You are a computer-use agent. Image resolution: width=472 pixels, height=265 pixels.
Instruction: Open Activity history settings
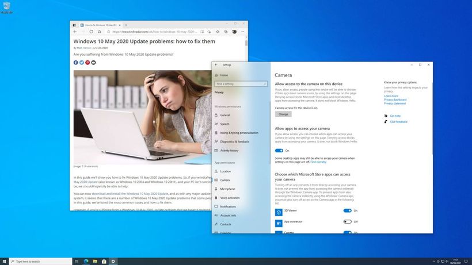tap(229, 151)
